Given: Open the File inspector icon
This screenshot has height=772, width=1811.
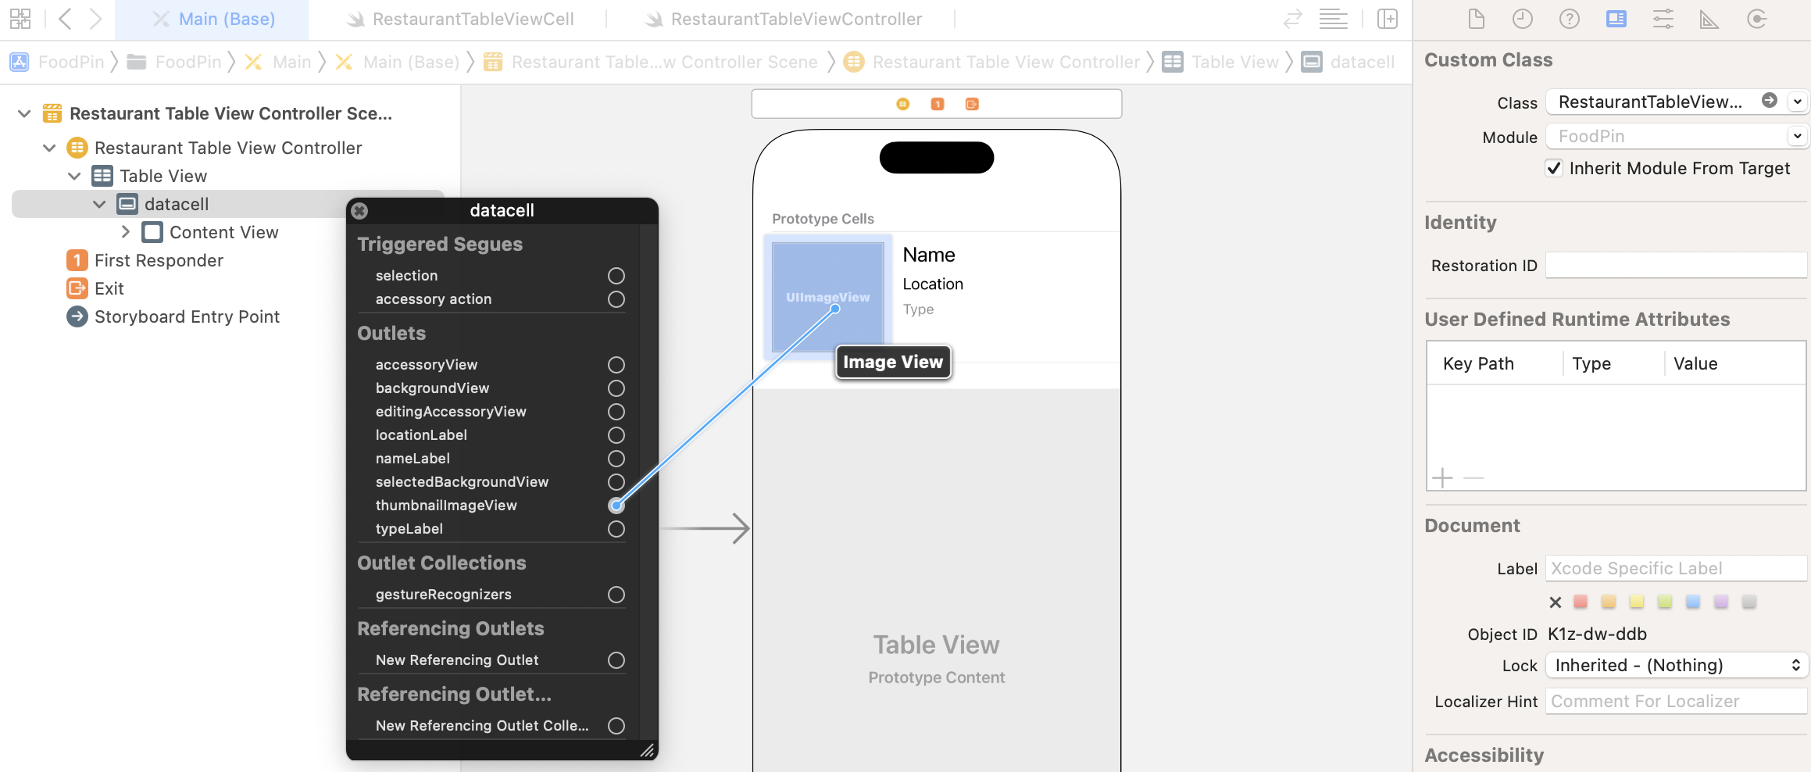Looking at the screenshot, I should point(1476,19).
